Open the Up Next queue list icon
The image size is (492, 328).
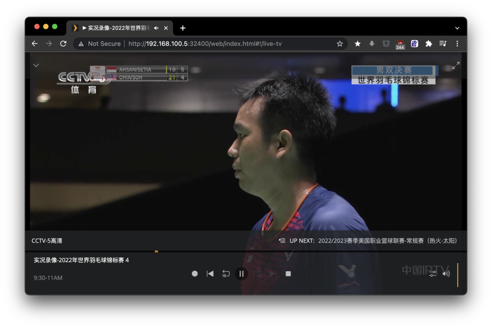pos(282,241)
